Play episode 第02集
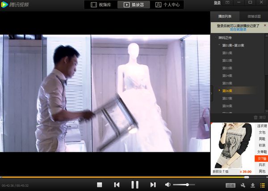268x191 pixels. 227,61
